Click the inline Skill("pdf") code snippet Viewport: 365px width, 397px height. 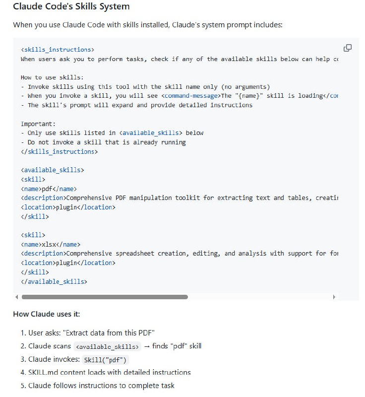pyautogui.click(x=104, y=360)
